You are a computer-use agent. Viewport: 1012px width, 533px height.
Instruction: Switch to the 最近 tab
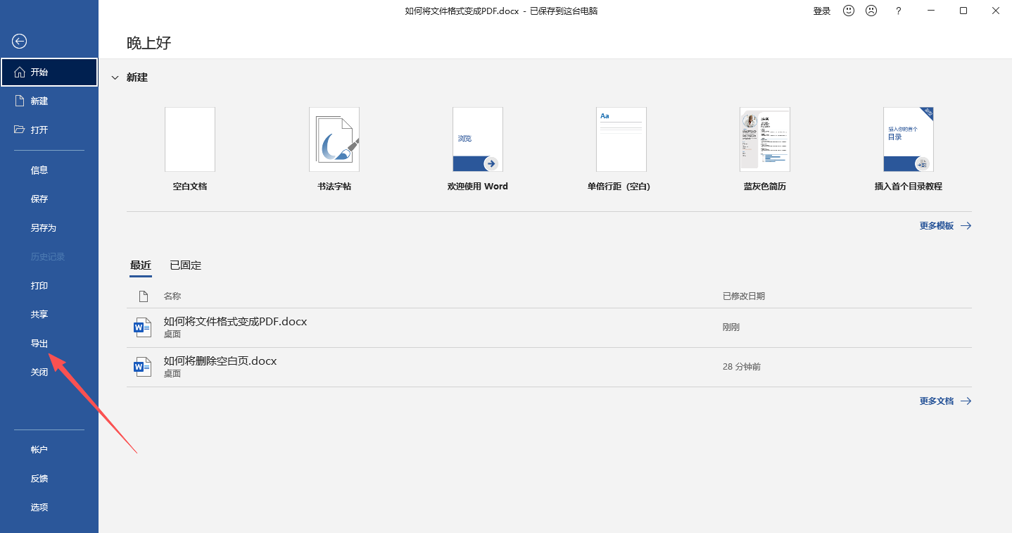141,265
